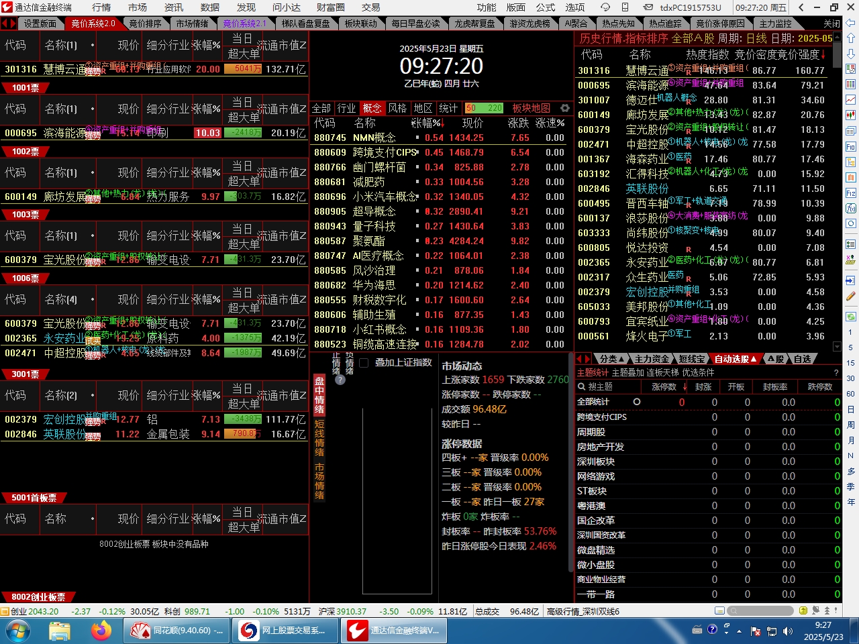Screen dimensions: 859x644
Task: Switch to the 市场情绪 vertical toggle
Action: (x=319, y=481)
